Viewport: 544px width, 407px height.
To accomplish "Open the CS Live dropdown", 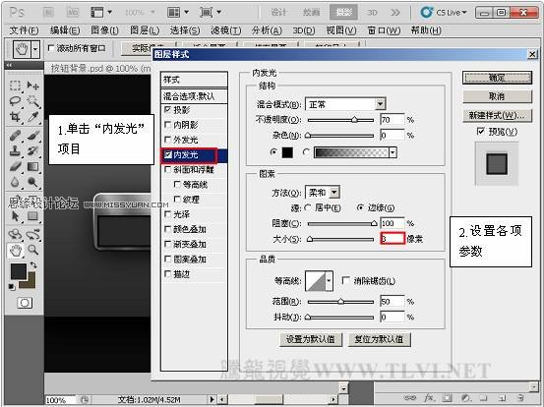I will coord(464,13).
